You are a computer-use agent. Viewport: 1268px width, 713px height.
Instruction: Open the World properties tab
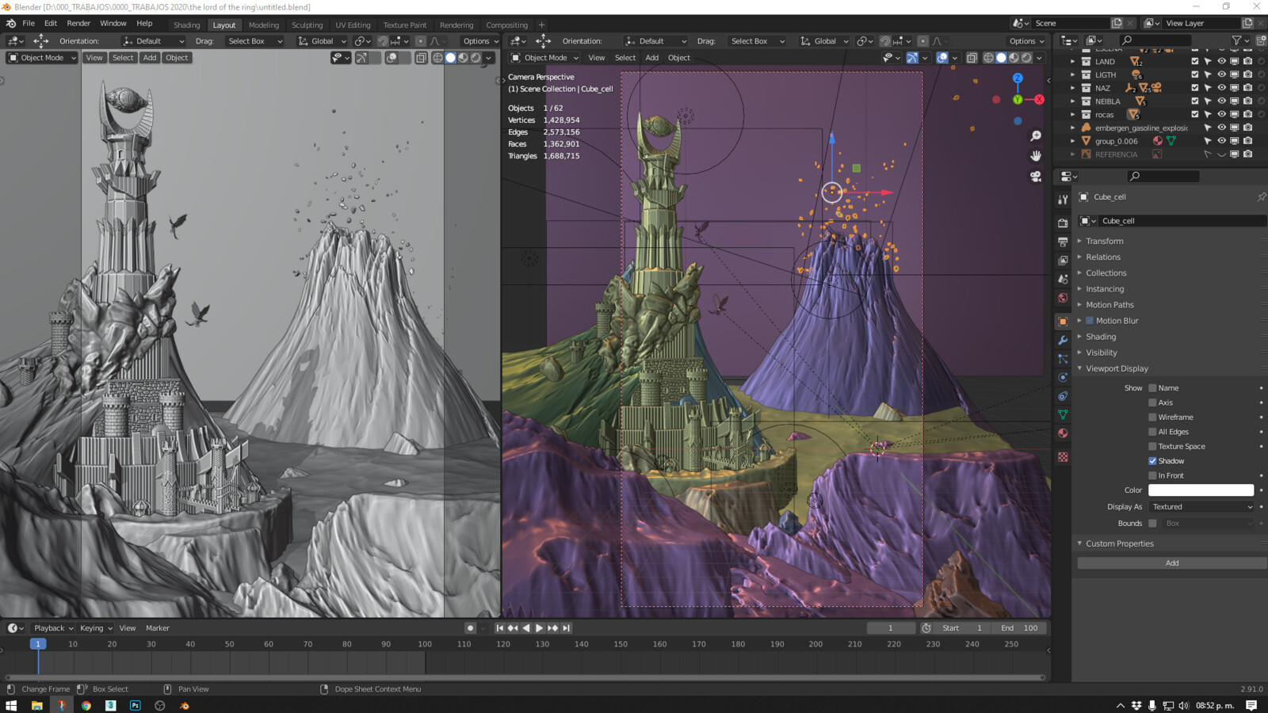[x=1063, y=299]
